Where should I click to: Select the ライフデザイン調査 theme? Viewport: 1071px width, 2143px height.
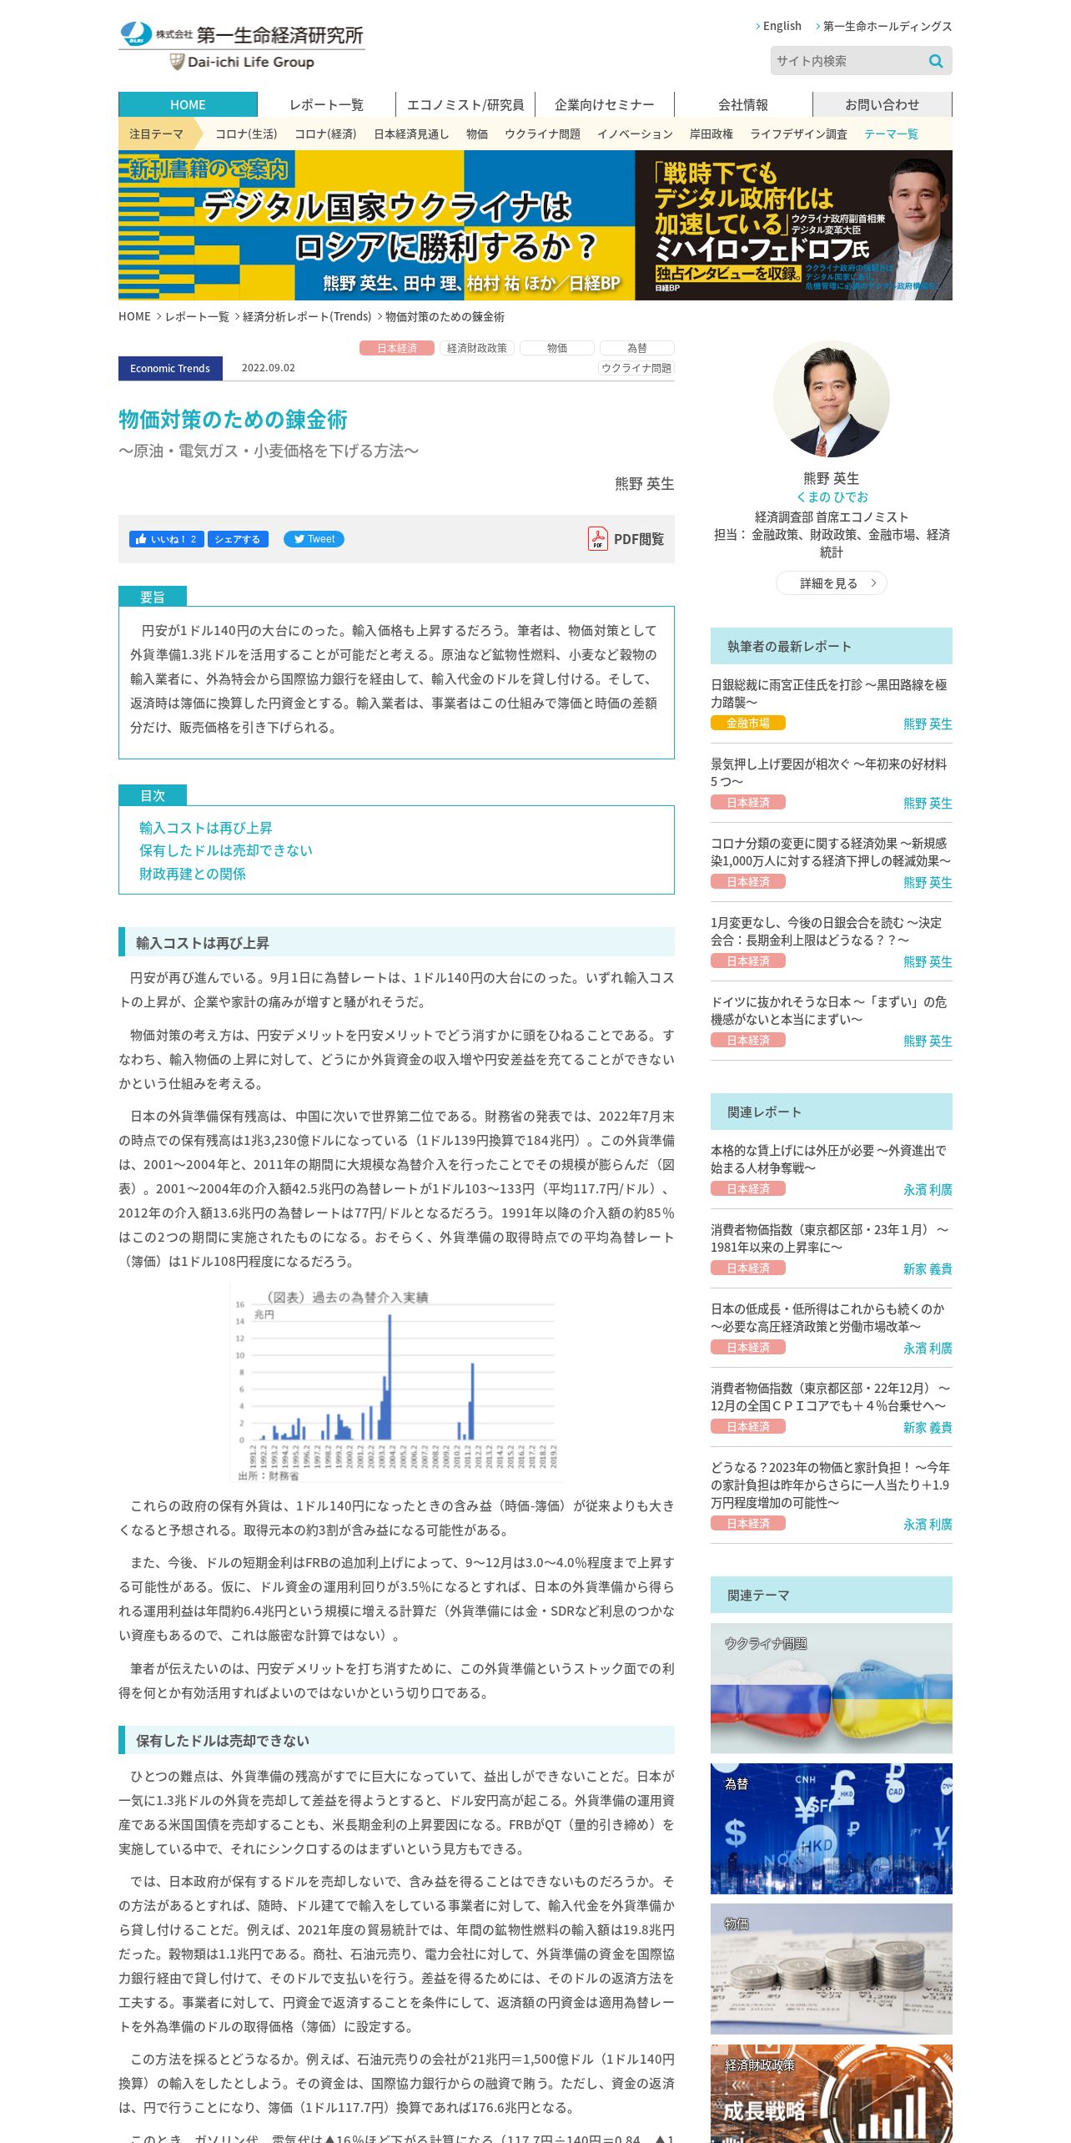tap(798, 134)
